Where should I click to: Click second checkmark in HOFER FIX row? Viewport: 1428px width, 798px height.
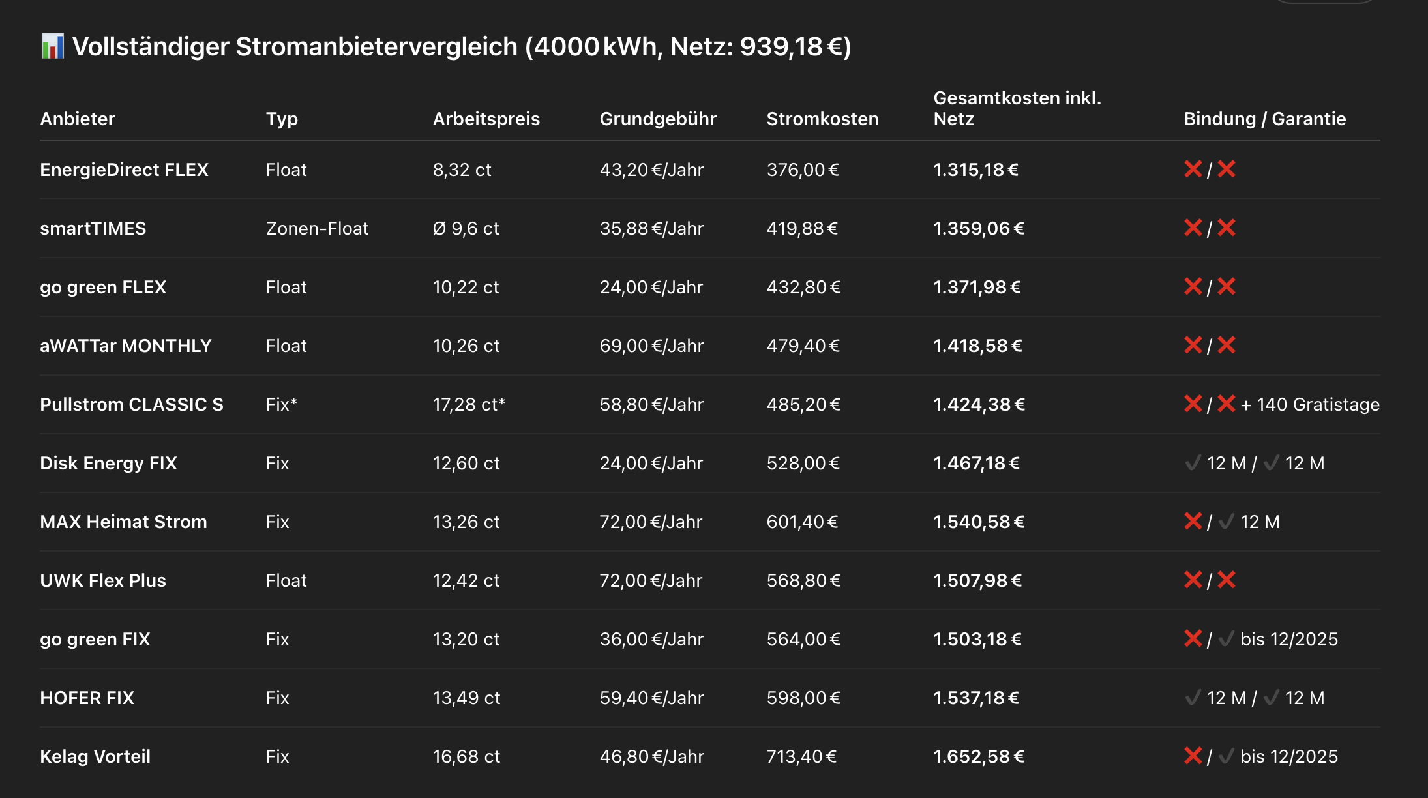[x=1271, y=698]
